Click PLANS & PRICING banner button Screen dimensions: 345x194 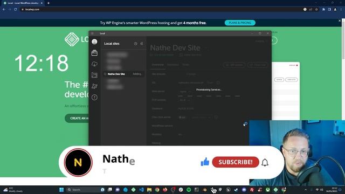pos(240,23)
